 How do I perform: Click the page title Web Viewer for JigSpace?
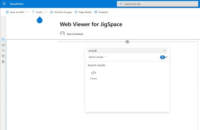click(91, 24)
